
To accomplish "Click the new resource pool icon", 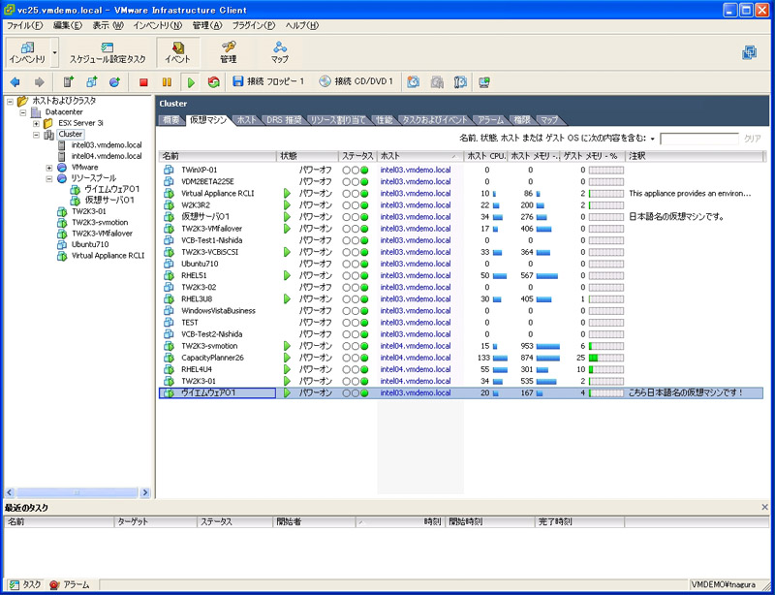I will coord(114,82).
